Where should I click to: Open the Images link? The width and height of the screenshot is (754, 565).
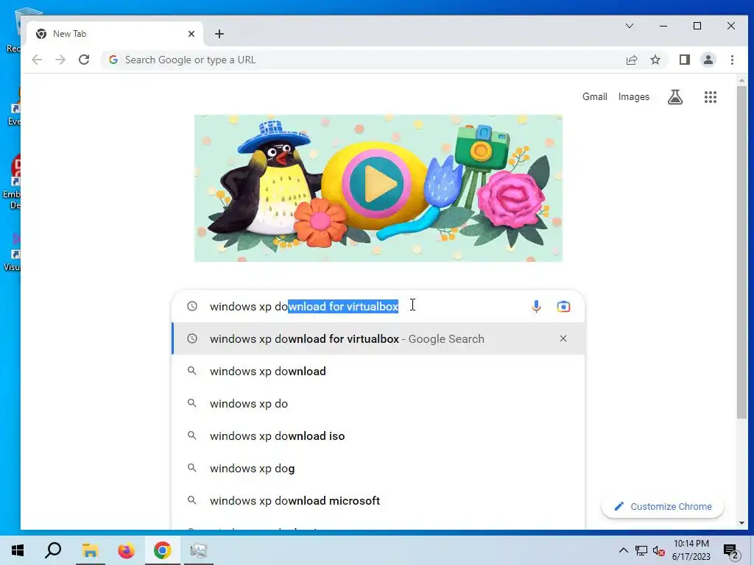point(633,96)
